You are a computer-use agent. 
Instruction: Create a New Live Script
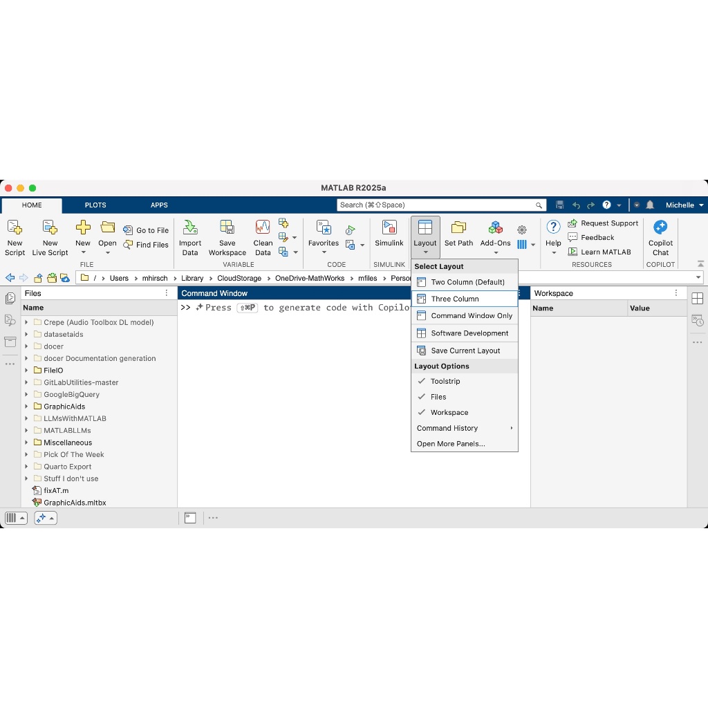pyautogui.click(x=50, y=238)
